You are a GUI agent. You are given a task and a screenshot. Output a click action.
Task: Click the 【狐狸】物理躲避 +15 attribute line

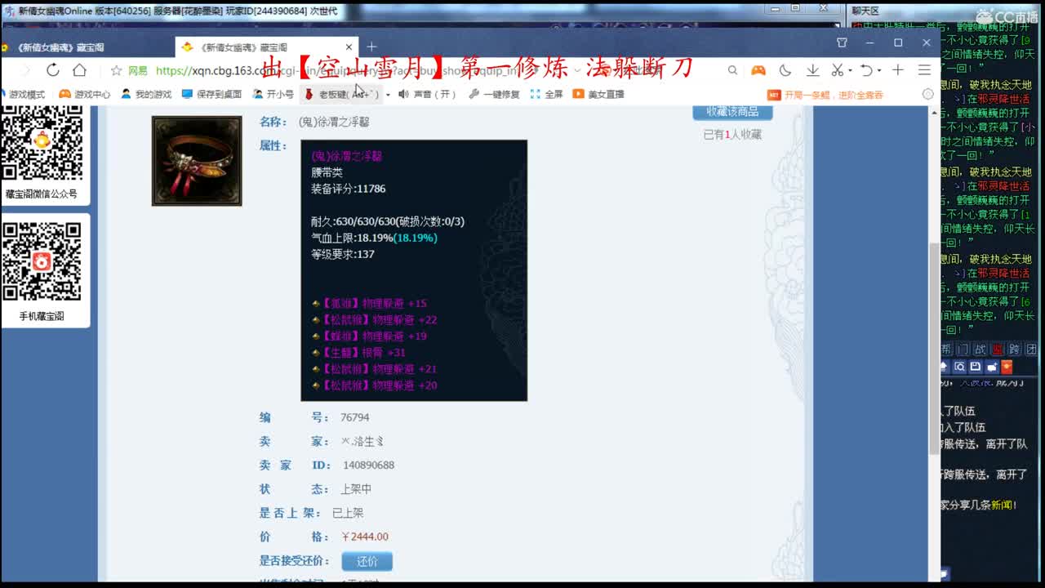pyautogui.click(x=369, y=303)
